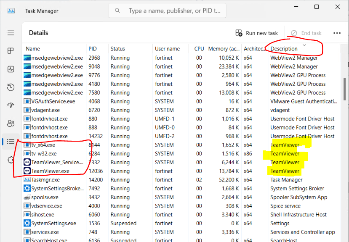Click the TeamViewer_Service process icon
This screenshot has width=349, height=242.
point(27,162)
